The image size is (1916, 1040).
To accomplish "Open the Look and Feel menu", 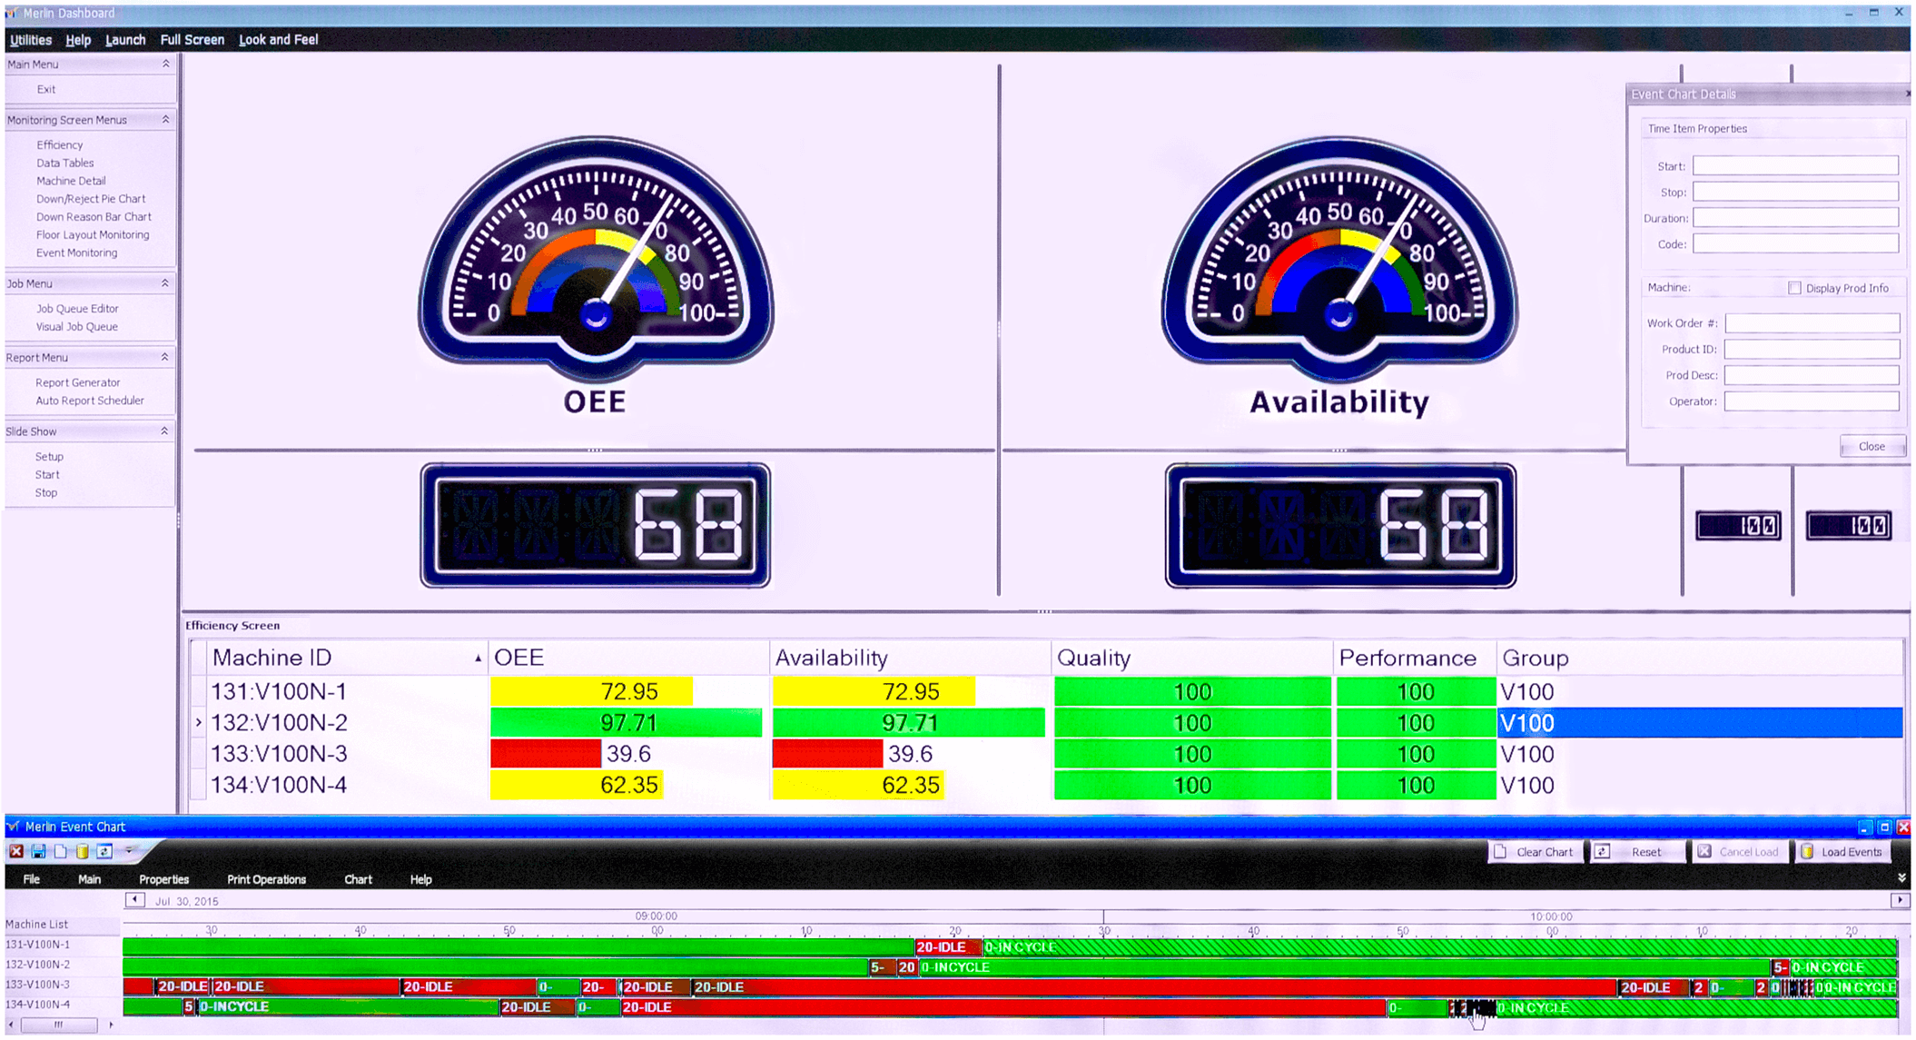I will [278, 40].
